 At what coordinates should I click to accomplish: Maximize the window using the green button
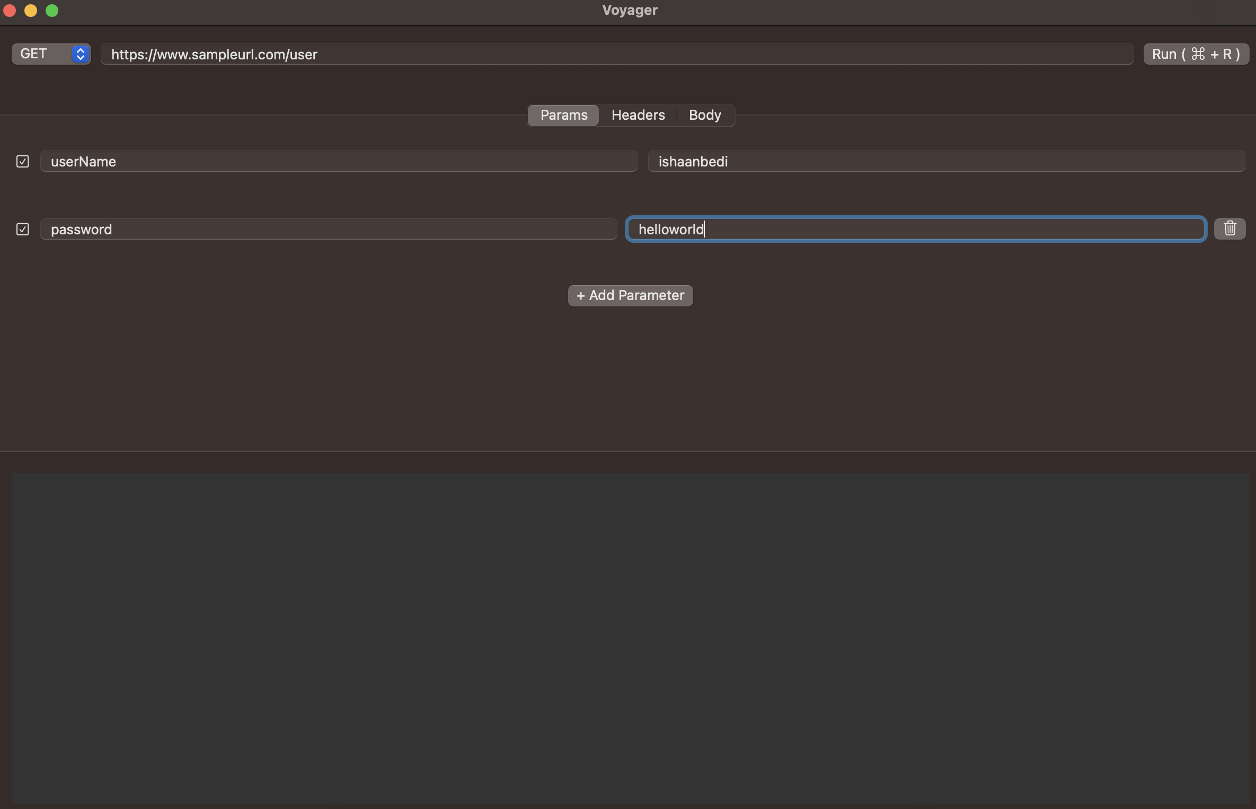click(52, 11)
